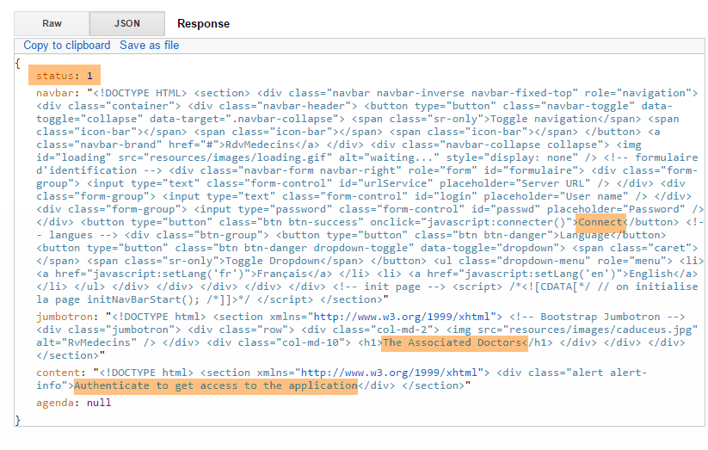Click the closing curly brace
708x450 pixels.
click(x=18, y=419)
